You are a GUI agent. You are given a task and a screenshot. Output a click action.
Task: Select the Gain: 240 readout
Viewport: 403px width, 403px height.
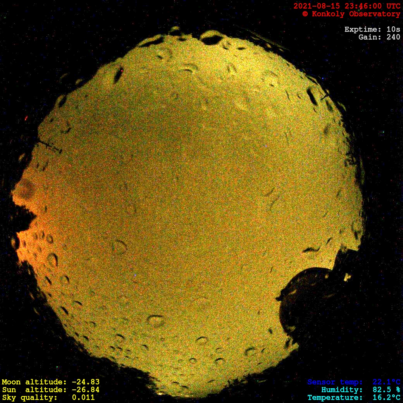[x=379, y=37]
